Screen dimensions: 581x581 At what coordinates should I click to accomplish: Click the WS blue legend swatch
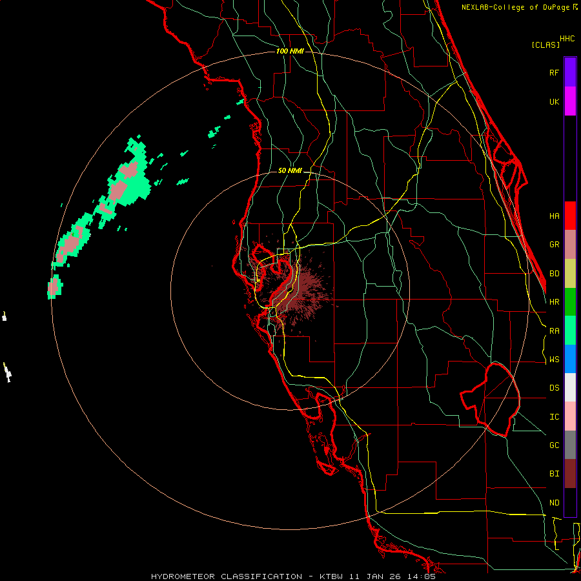pos(570,359)
